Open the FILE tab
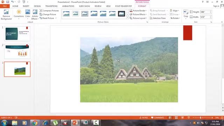Image resolution: width=224 pixels, height=126 pixels. click(x=5, y=6)
